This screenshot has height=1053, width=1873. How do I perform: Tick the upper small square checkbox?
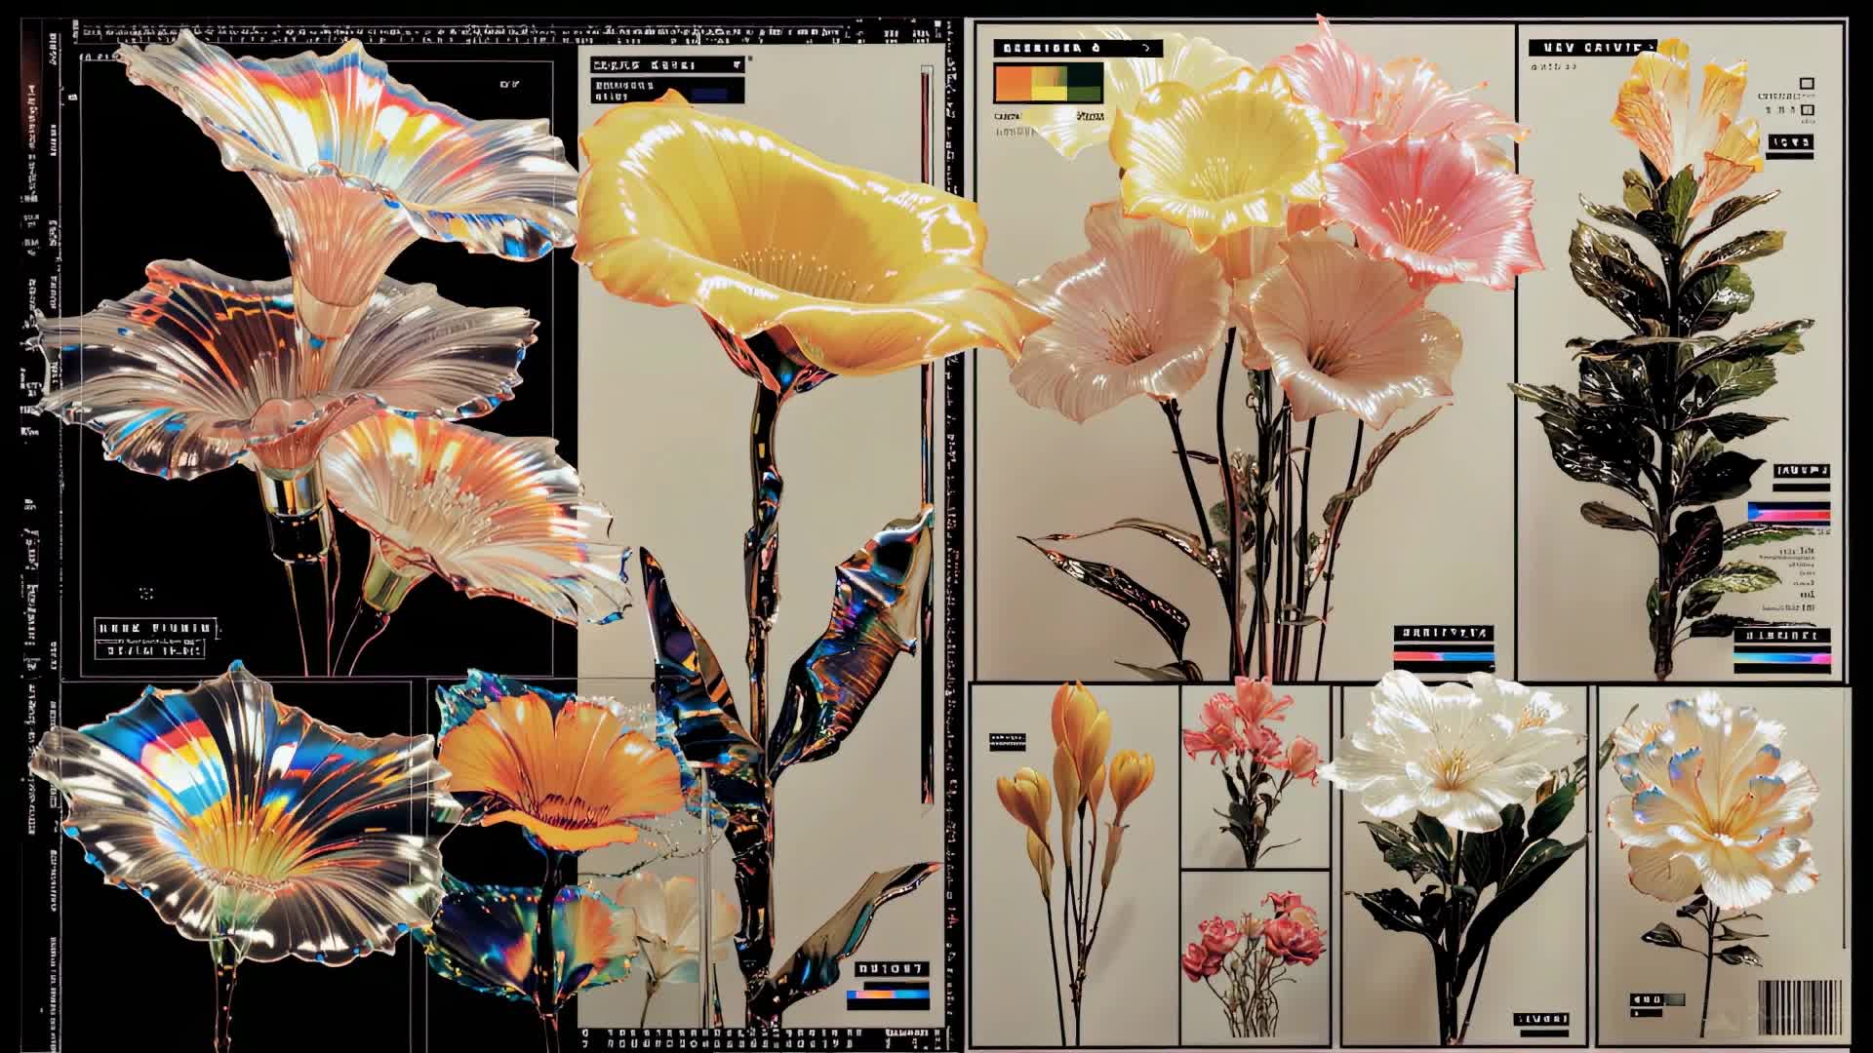pos(1807,85)
